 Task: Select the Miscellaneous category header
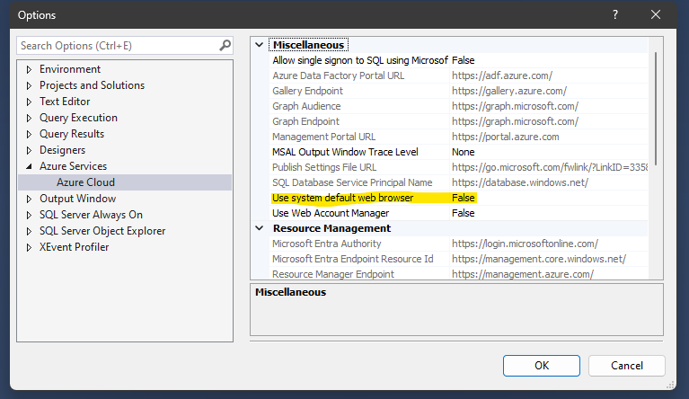point(308,45)
